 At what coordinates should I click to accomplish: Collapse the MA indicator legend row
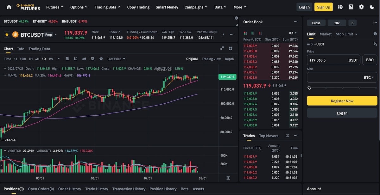pos(5,75)
